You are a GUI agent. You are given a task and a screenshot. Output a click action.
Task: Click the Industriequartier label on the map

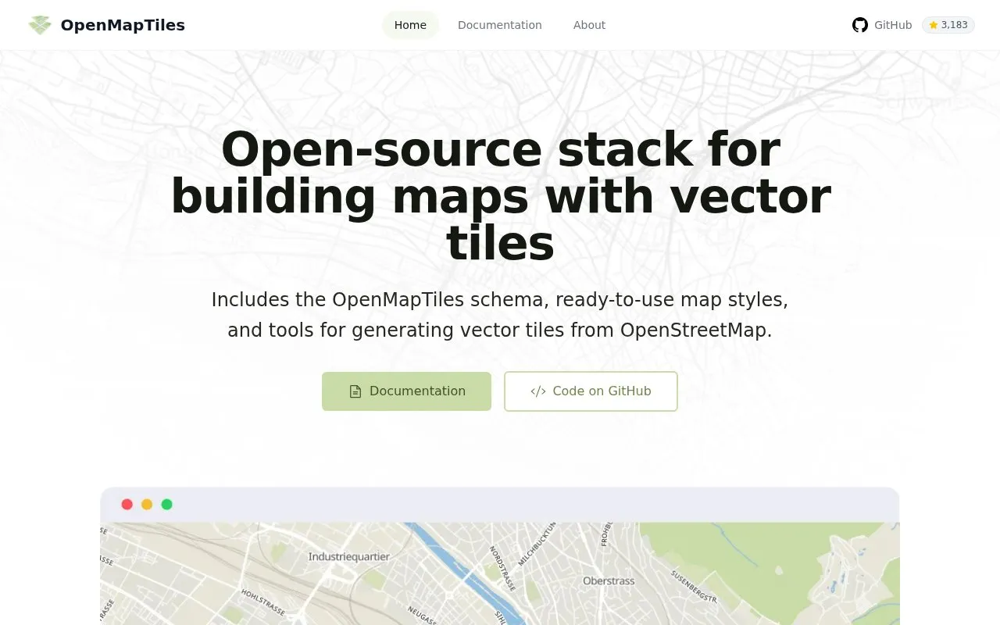[349, 557]
